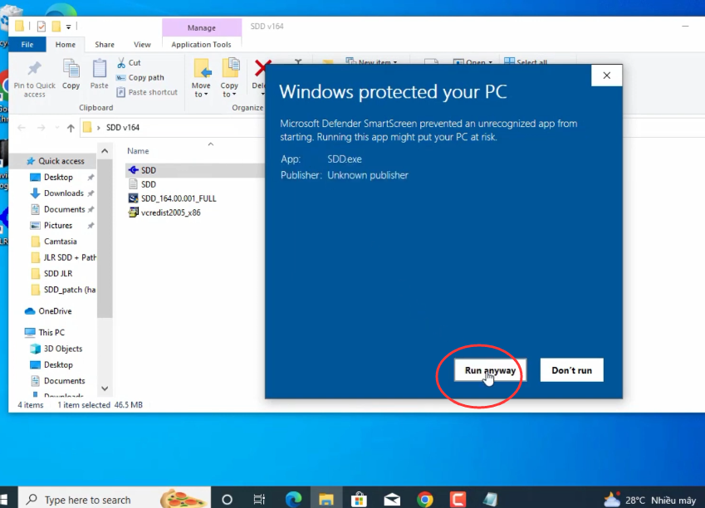Open the Move to dropdown

(201, 78)
